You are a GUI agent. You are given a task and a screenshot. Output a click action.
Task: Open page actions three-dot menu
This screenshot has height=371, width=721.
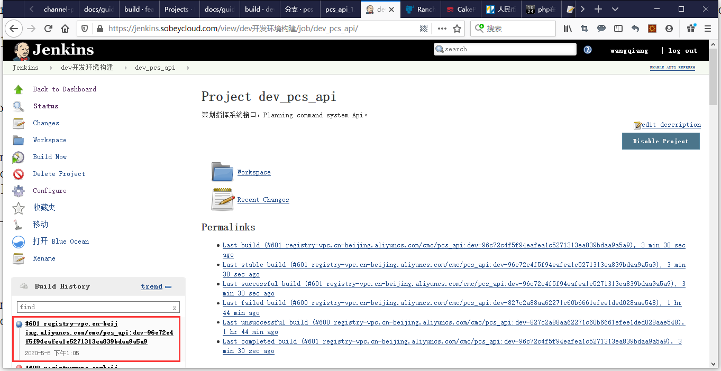442,29
